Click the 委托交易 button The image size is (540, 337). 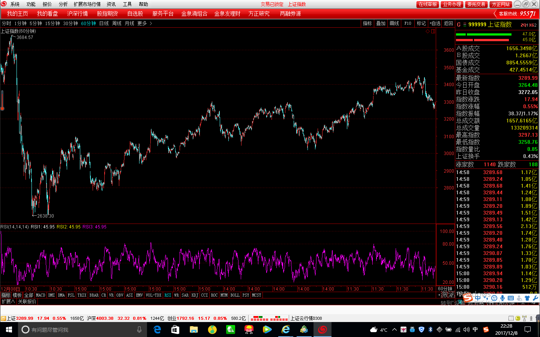476,4
